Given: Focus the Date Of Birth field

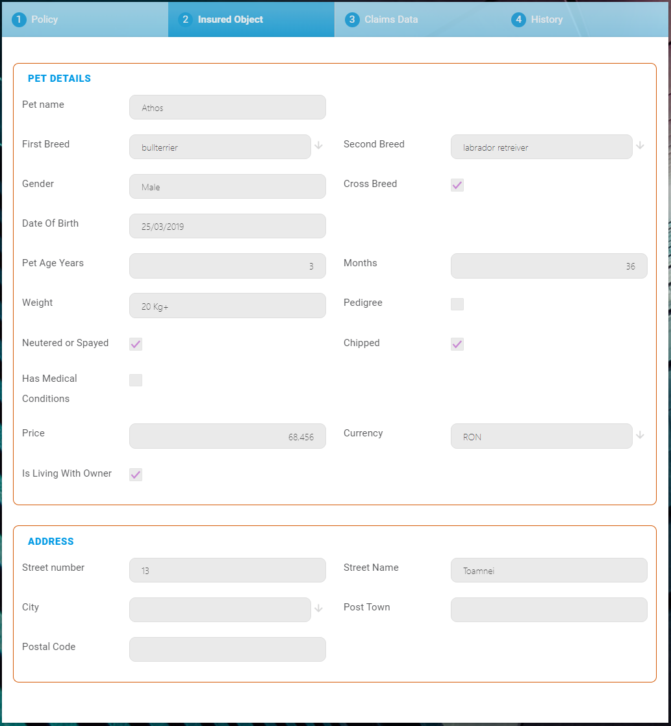Looking at the screenshot, I should pos(227,226).
